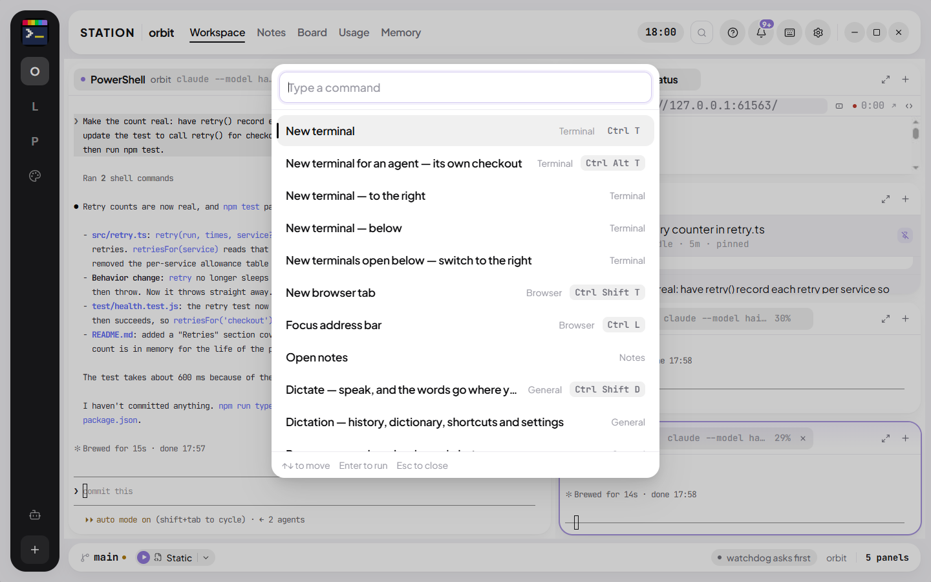Expand the browser panel with the fullscreen icon
Image resolution: width=931 pixels, height=582 pixels.
[x=886, y=80]
